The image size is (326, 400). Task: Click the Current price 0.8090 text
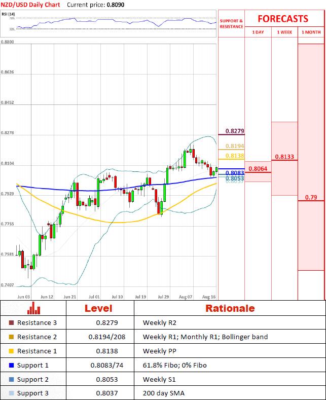pyautogui.click(x=94, y=5)
